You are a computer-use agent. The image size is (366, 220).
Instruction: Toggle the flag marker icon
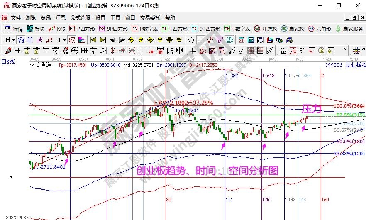point(81,40)
